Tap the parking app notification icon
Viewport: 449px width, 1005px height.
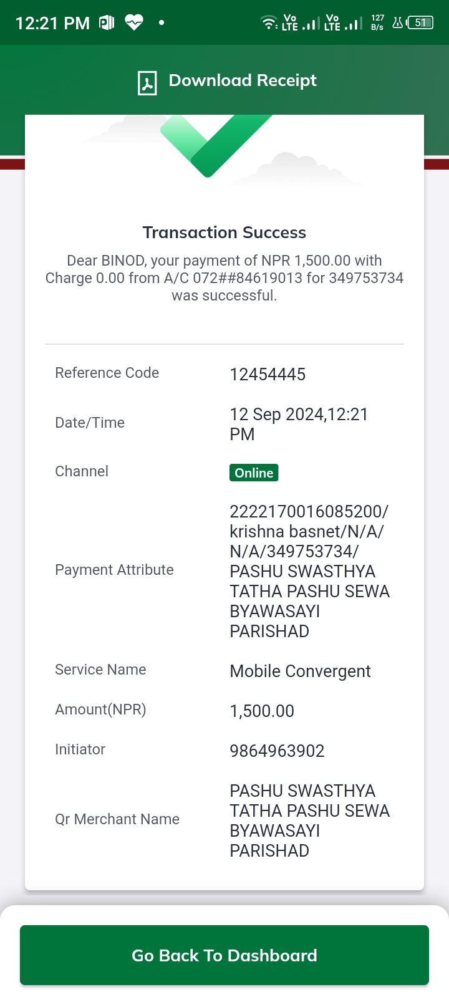107,23
